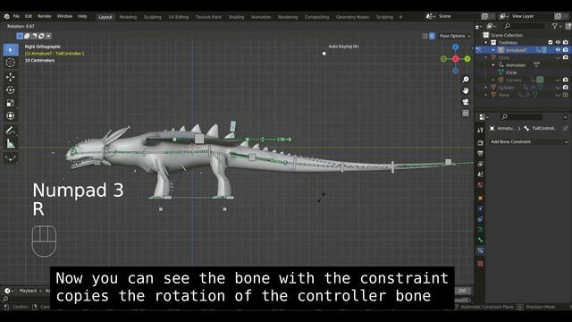Select the Annotate tool
The height and width of the screenshot is (322, 572).
pyautogui.click(x=11, y=131)
